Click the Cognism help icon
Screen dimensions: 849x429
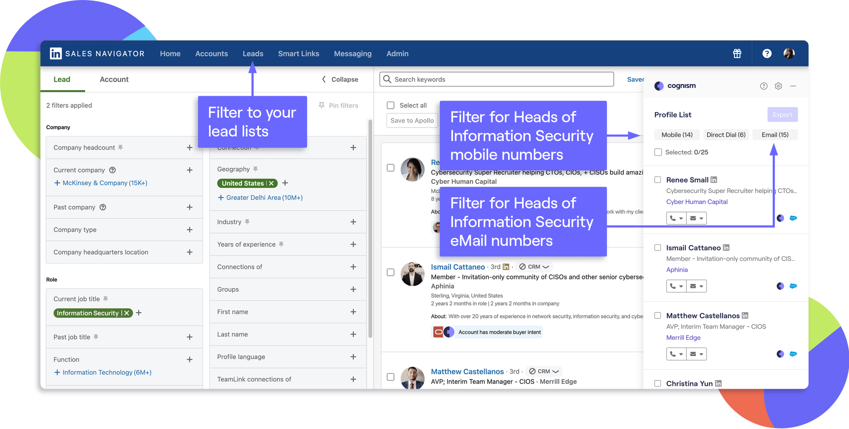point(764,86)
